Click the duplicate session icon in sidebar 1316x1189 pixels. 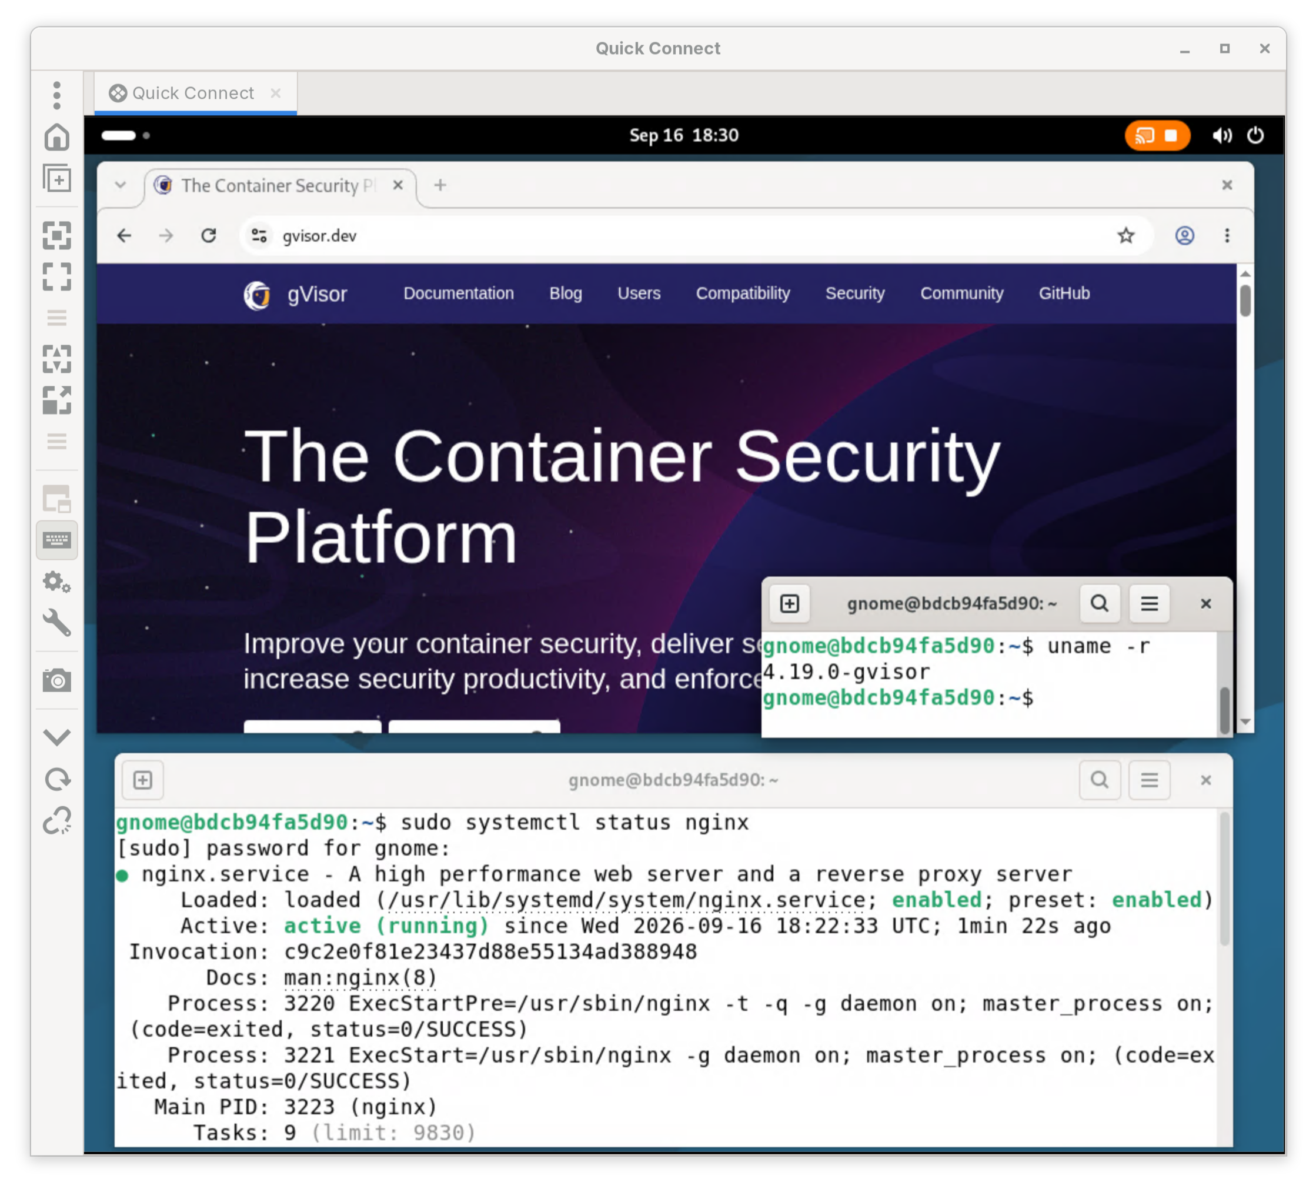(x=57, y=178)
